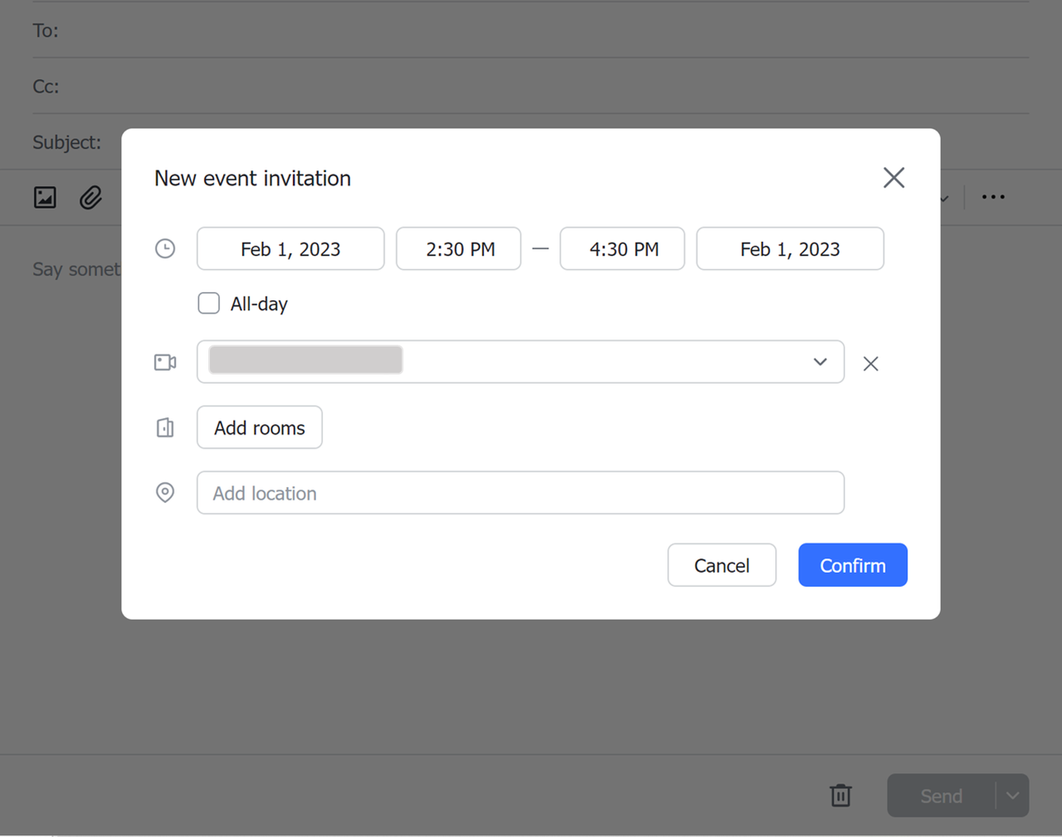Click the rooms icon next to Add rooms

[165, 427]
